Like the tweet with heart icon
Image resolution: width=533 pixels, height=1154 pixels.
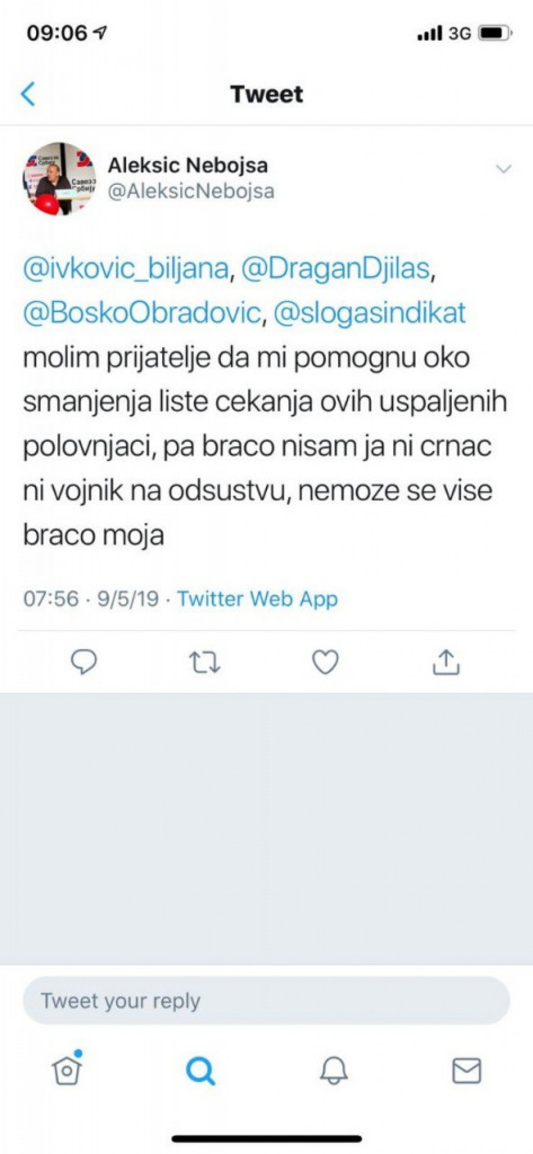pyautogui.click(x=325, y=662)
